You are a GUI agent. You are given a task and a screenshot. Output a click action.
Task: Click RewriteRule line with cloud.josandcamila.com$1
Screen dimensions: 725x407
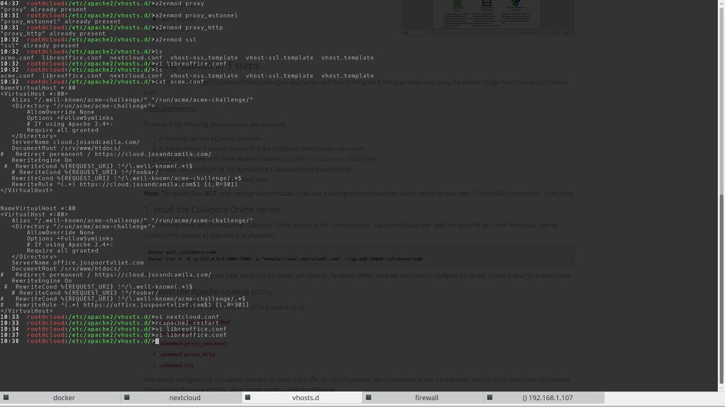pos(125,184)
